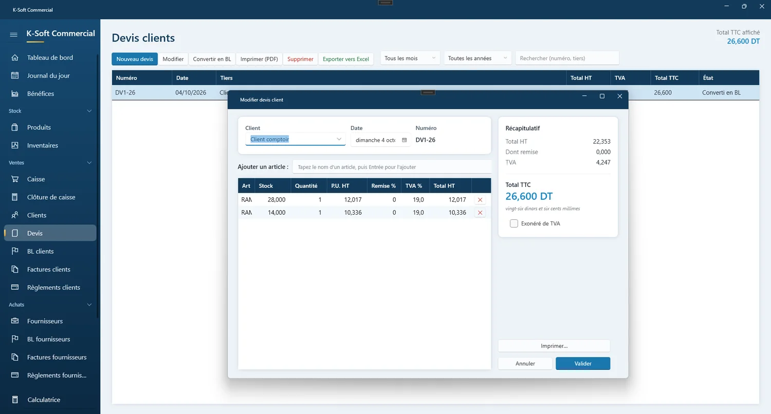This screenshot has height=414, width=771.
Task: Open Calculatrice icon in sidebar
Action: pos(15,400)
